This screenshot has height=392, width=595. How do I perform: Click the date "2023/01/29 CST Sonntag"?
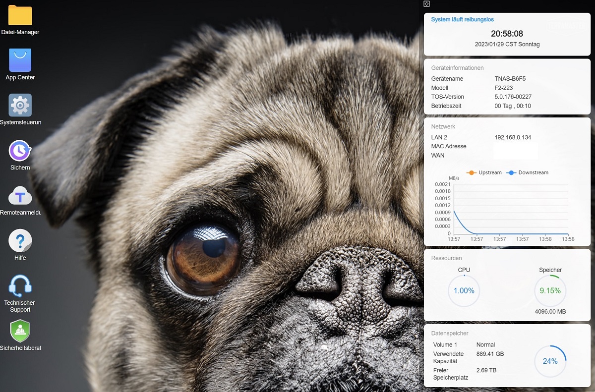click(x=507, y=44)
